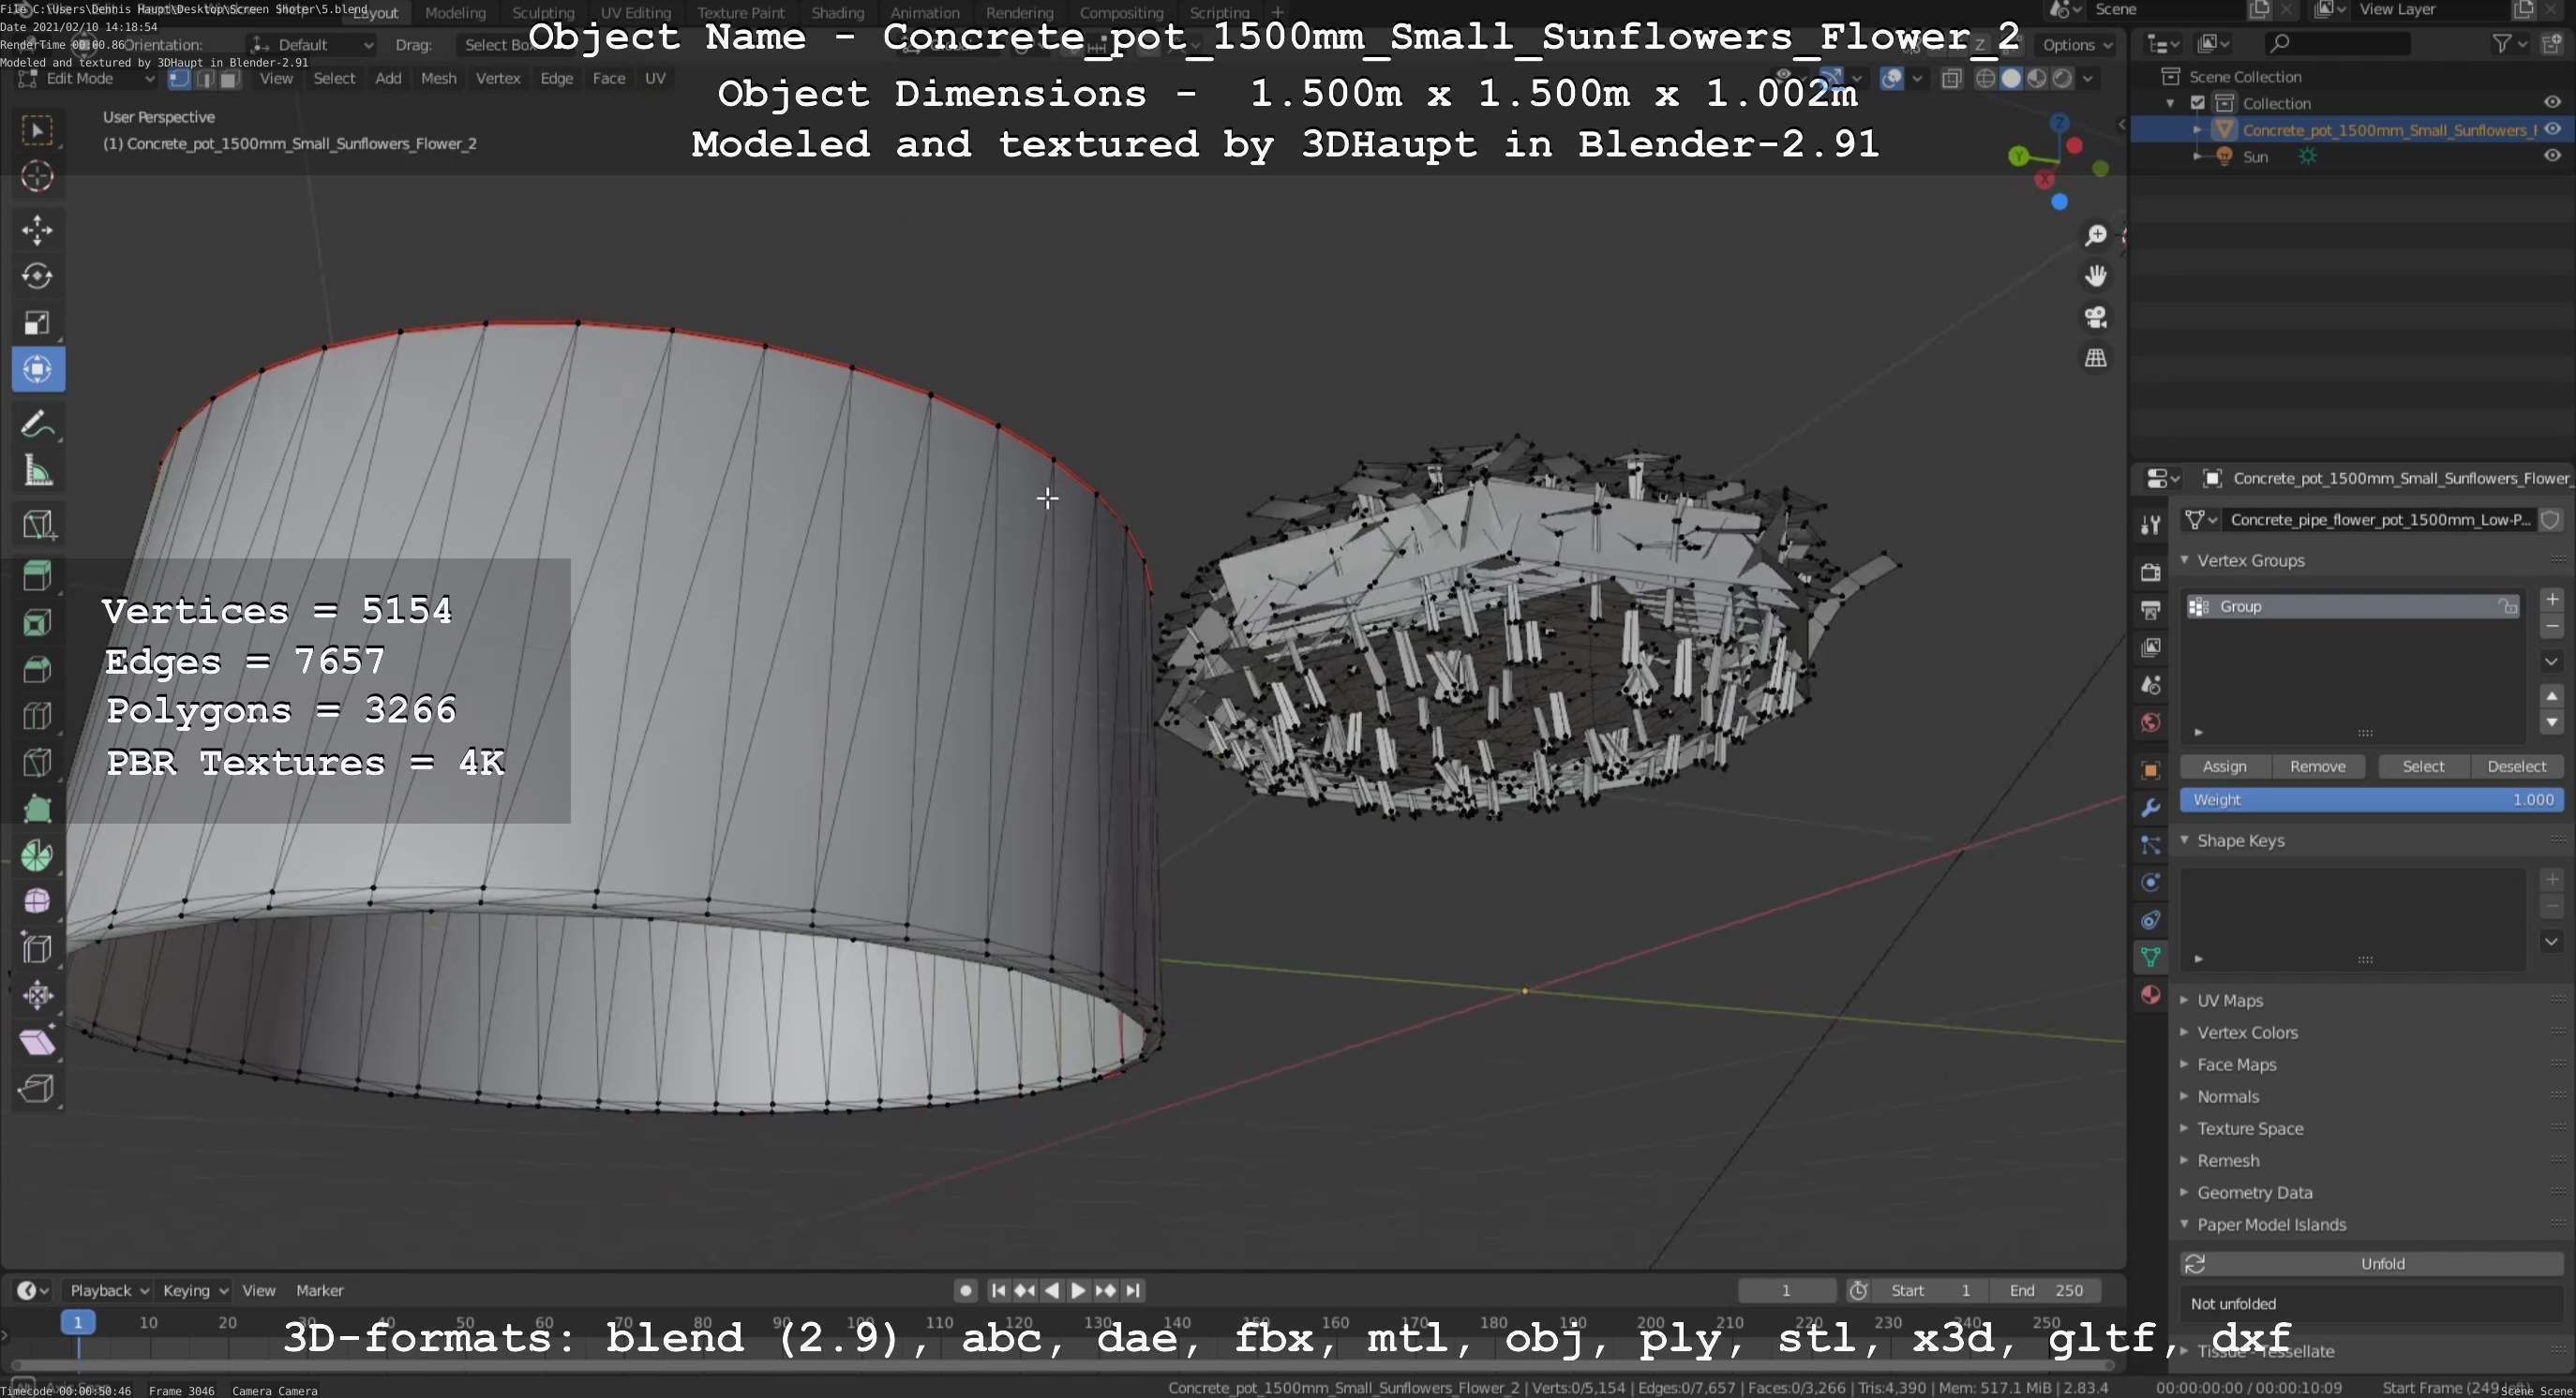Select the Cursor tool in toolbar

tap(37, 177)
